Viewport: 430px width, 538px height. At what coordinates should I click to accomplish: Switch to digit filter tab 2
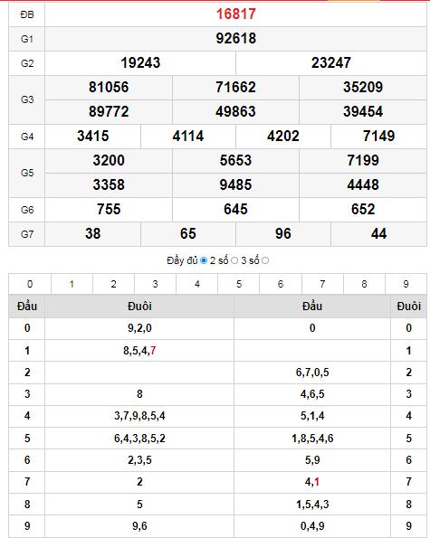[114, 284]
